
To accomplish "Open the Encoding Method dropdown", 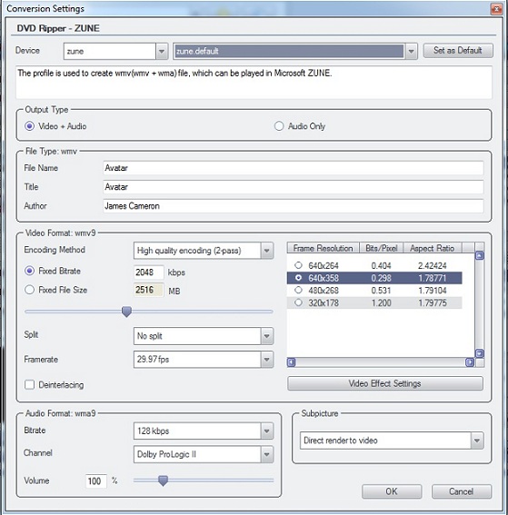I will click(267, 251).
